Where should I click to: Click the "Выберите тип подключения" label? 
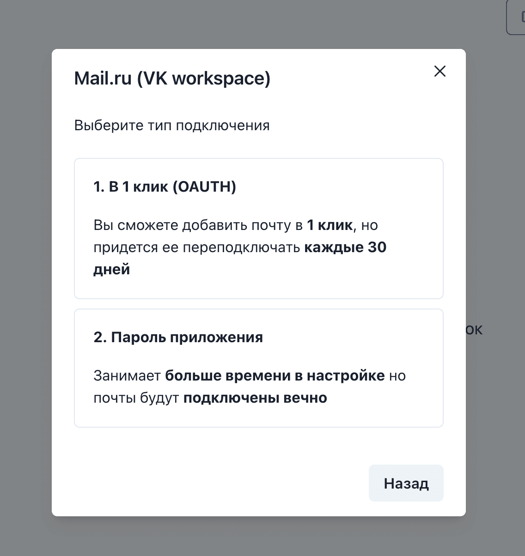172,126
